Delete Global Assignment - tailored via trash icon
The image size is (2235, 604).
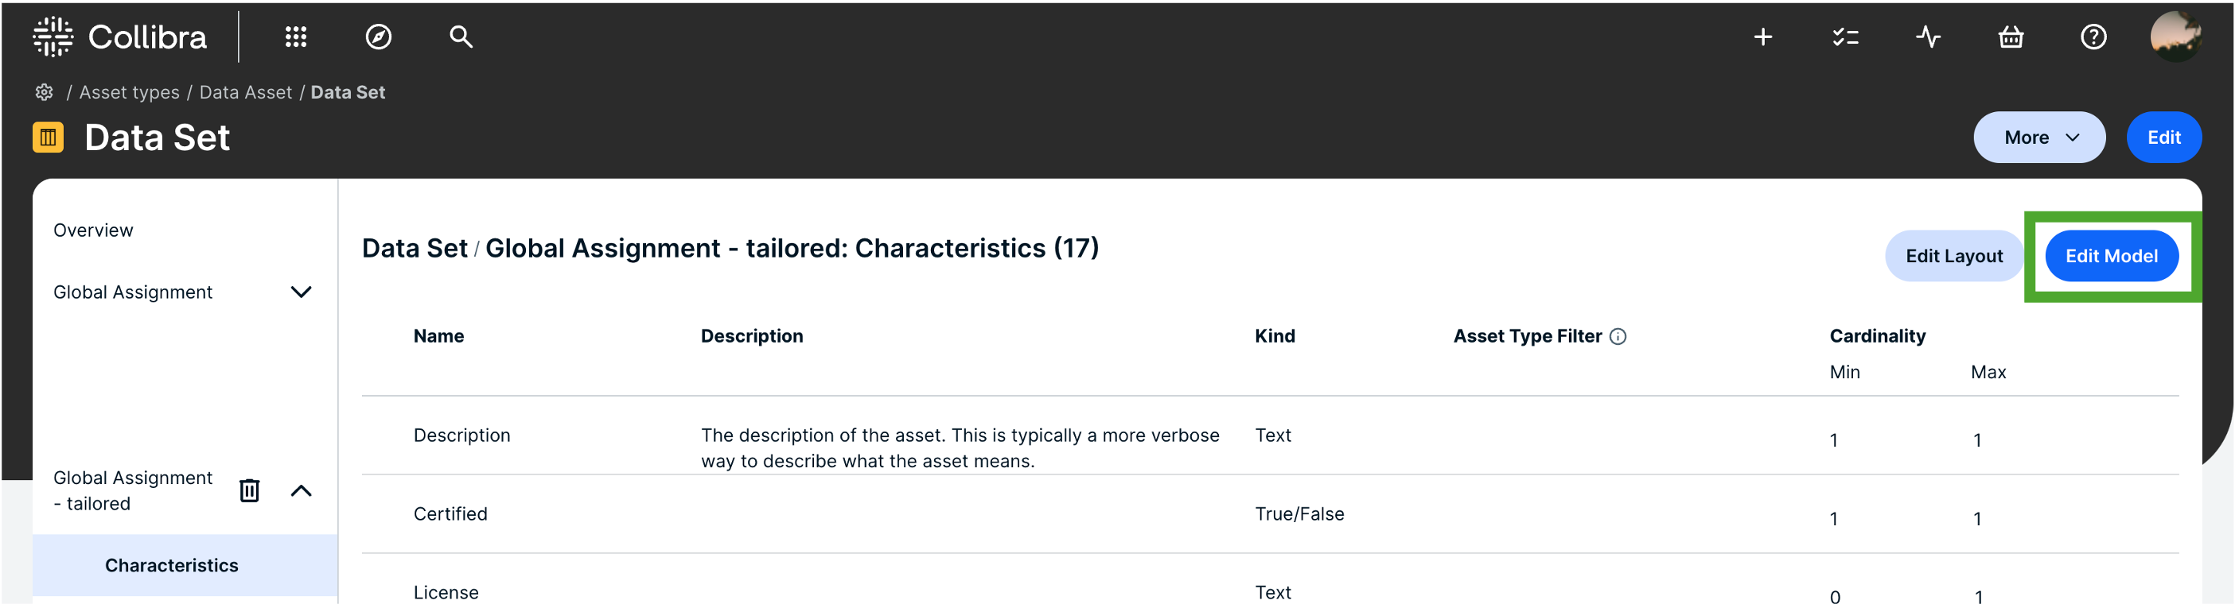tap(249, 490)
